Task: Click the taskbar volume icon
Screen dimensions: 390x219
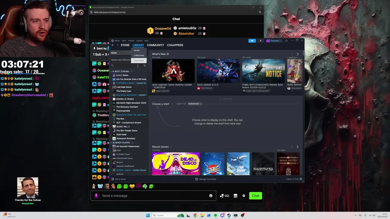Action: [374, 215]
